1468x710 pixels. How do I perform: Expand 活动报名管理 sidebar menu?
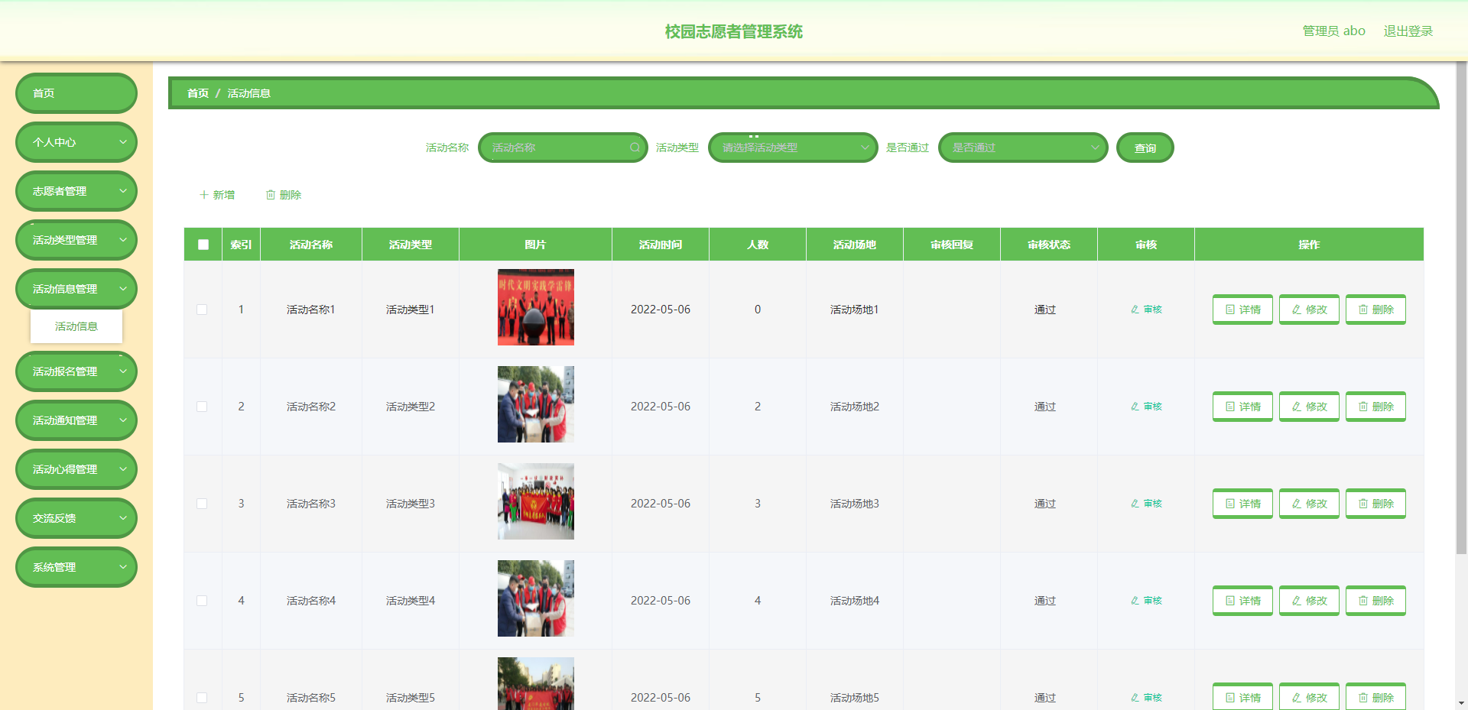[x=76, y=371]
